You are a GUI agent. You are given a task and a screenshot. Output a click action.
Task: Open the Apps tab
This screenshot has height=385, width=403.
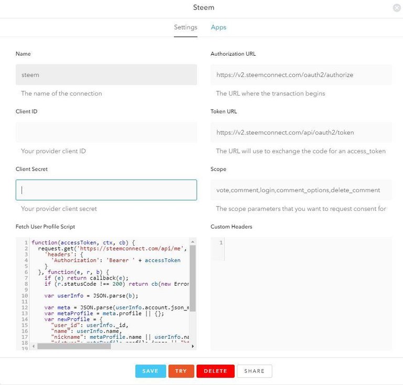pyautogui.click(x=218, y=27)
